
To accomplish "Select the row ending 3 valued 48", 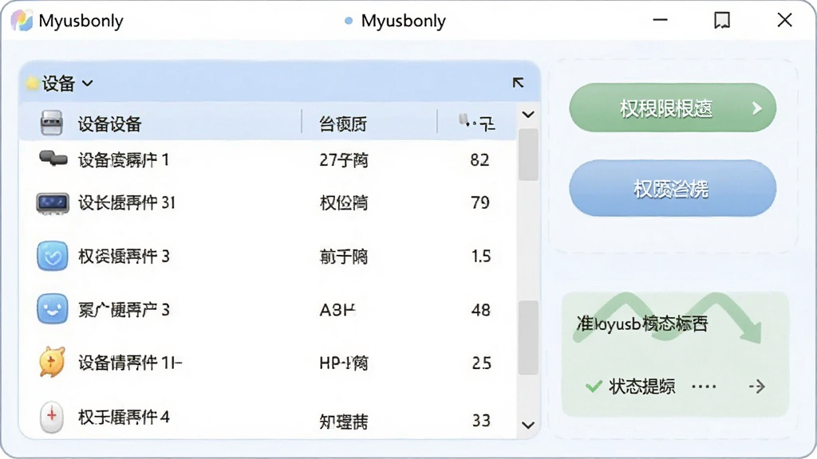I will [268, 310].
